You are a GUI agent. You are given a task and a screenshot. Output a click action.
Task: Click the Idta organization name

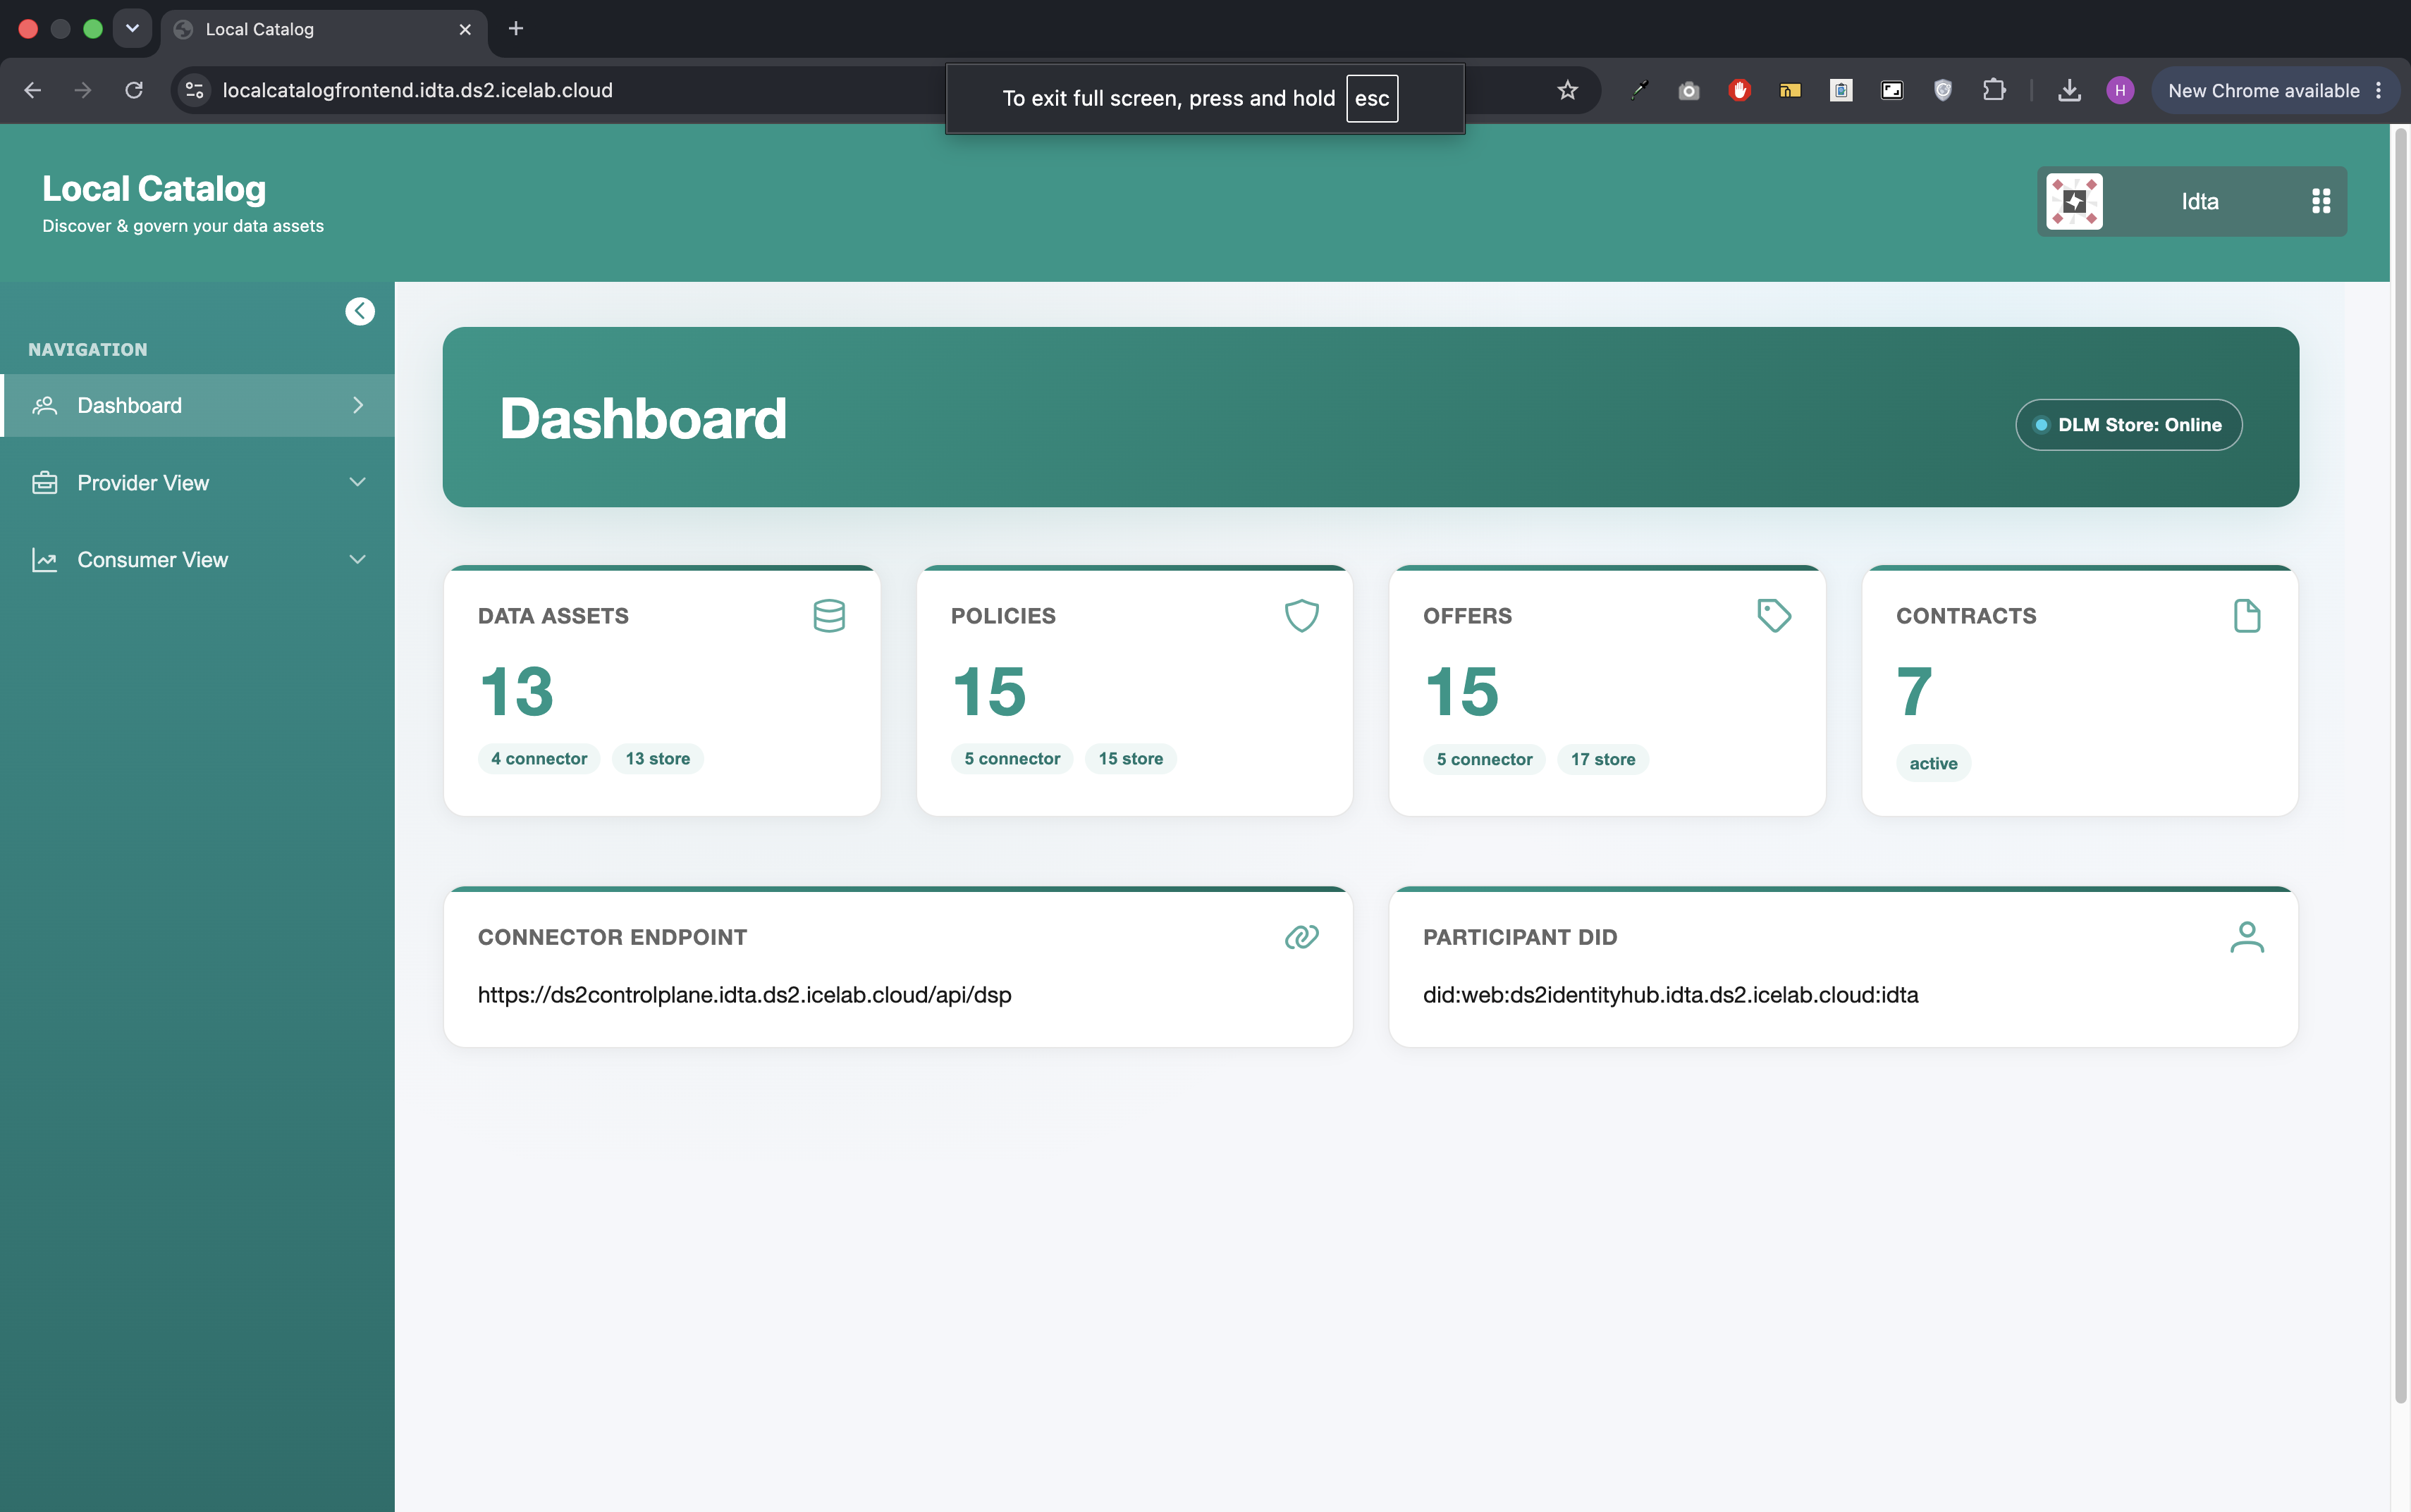(x=2200, y=201)
